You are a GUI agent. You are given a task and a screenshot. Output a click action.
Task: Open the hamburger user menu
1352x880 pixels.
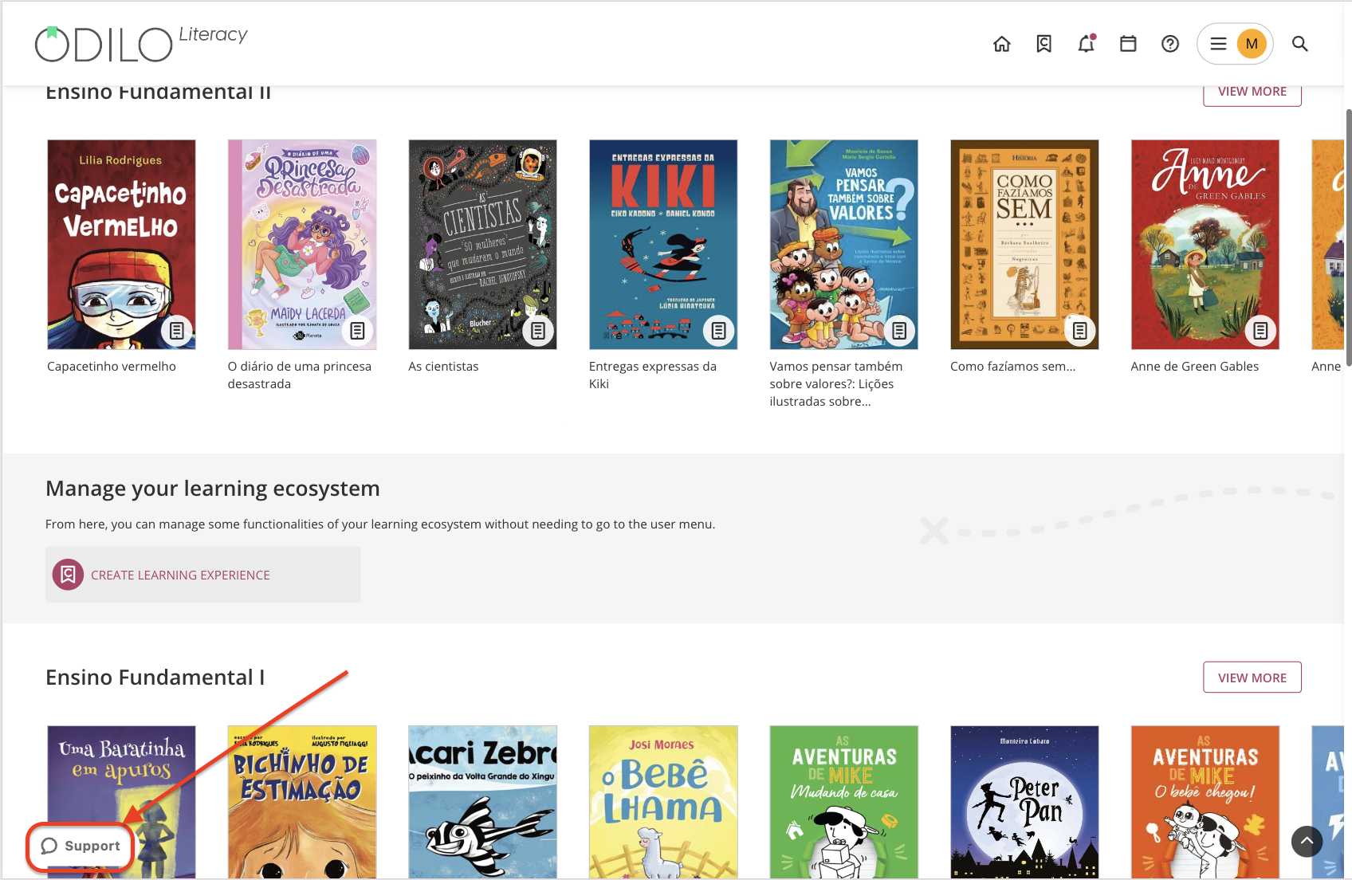1218,44
